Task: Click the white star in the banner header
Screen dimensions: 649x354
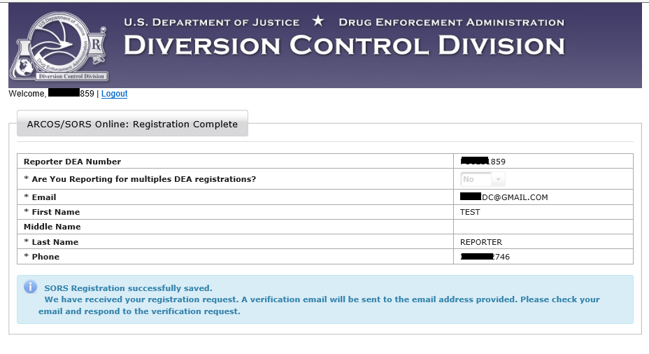Action: tap(318, 20)
